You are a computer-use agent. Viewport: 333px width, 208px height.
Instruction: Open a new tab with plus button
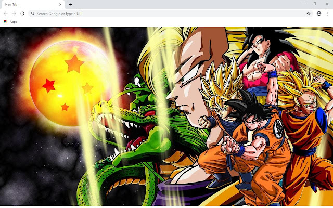tap(70, 4)
